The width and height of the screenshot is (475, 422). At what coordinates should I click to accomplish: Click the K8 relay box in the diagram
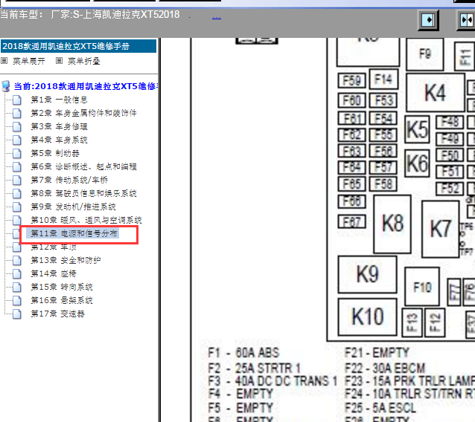[x=392, y=224]
